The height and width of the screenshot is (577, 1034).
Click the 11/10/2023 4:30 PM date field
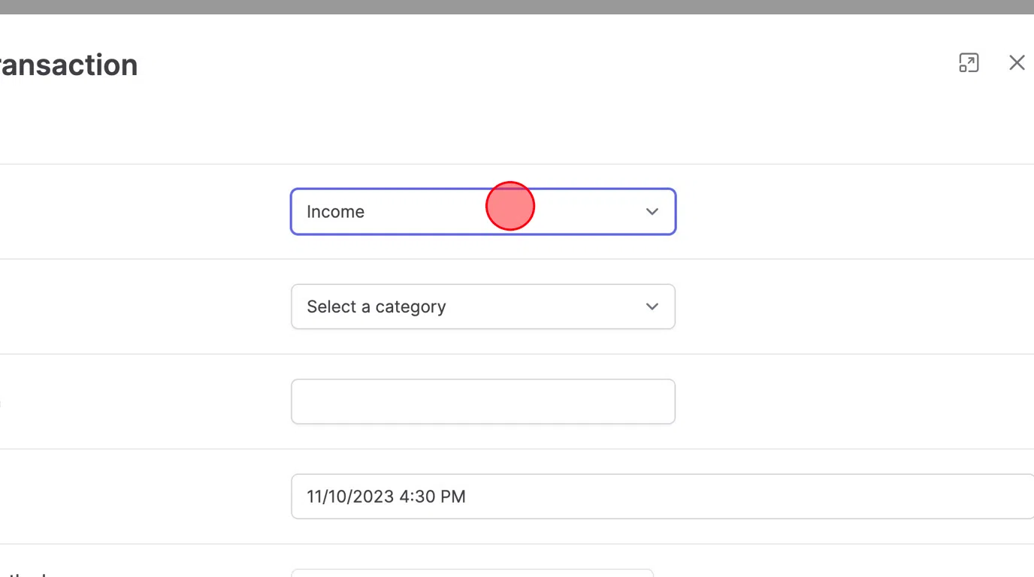[x=662, y=497]
